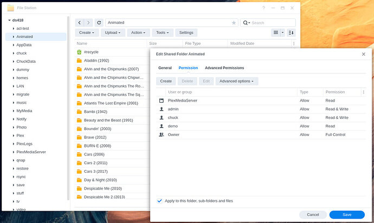
Task: Click the search magnifier icon
Action: (x=245, y=23)
